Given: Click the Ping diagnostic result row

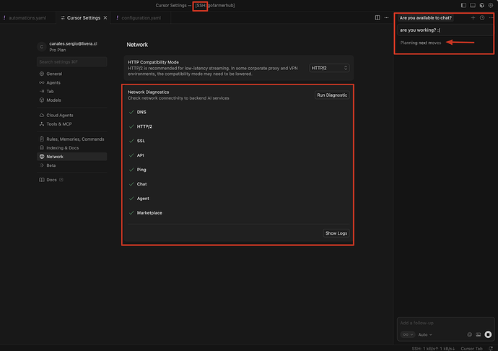Looking at the screenshot, I should click(238, 170).
